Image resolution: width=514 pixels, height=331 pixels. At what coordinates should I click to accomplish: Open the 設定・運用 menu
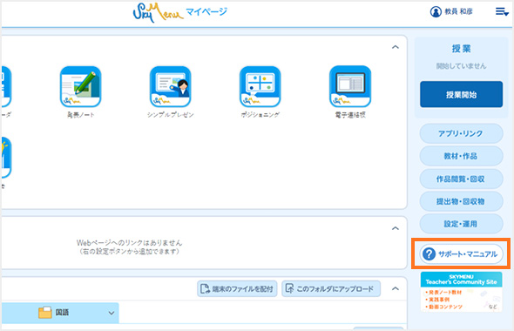461,224
